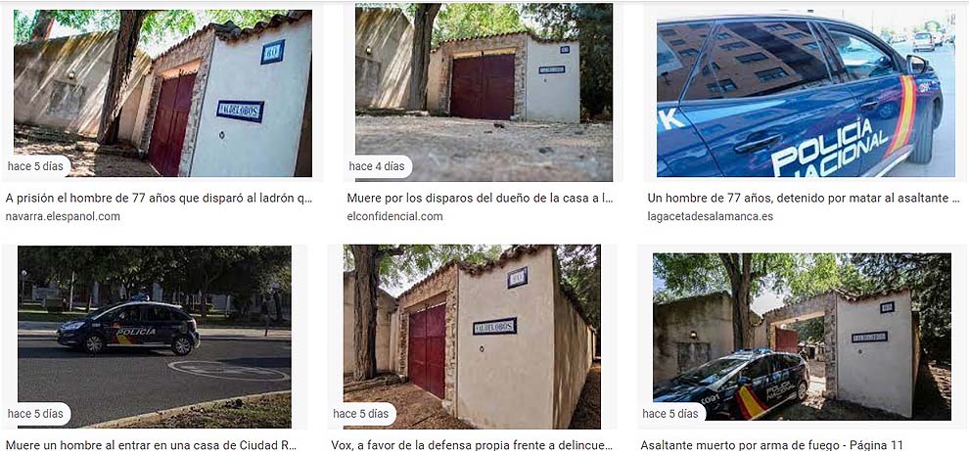The image size is (969, 451).
Task: Click headline 'Muere un hombre al entrar en una casa'
Action: click(152, 445)
